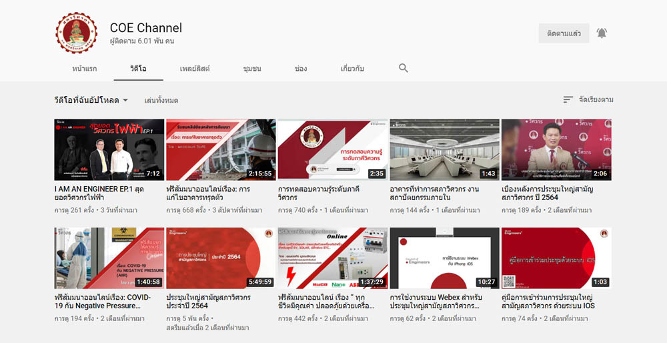This screenshot has width=667, height=343.
Task: Click the sort-by lines icon
Action: point(568,99)
